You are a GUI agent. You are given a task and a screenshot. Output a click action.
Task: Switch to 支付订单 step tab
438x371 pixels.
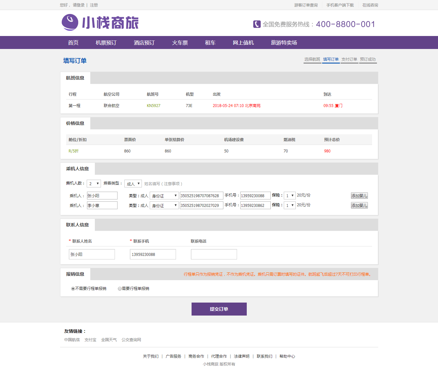349,59
